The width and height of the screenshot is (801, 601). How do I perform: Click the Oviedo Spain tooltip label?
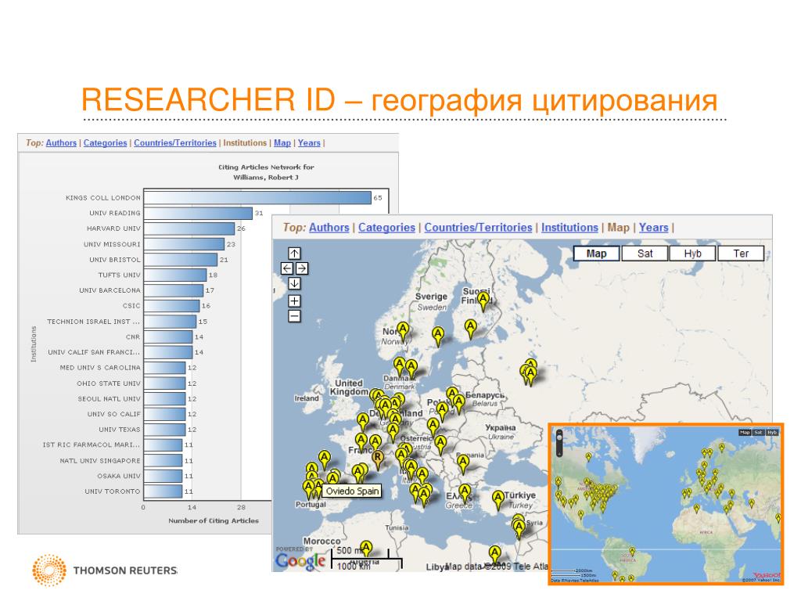point(353,491)
